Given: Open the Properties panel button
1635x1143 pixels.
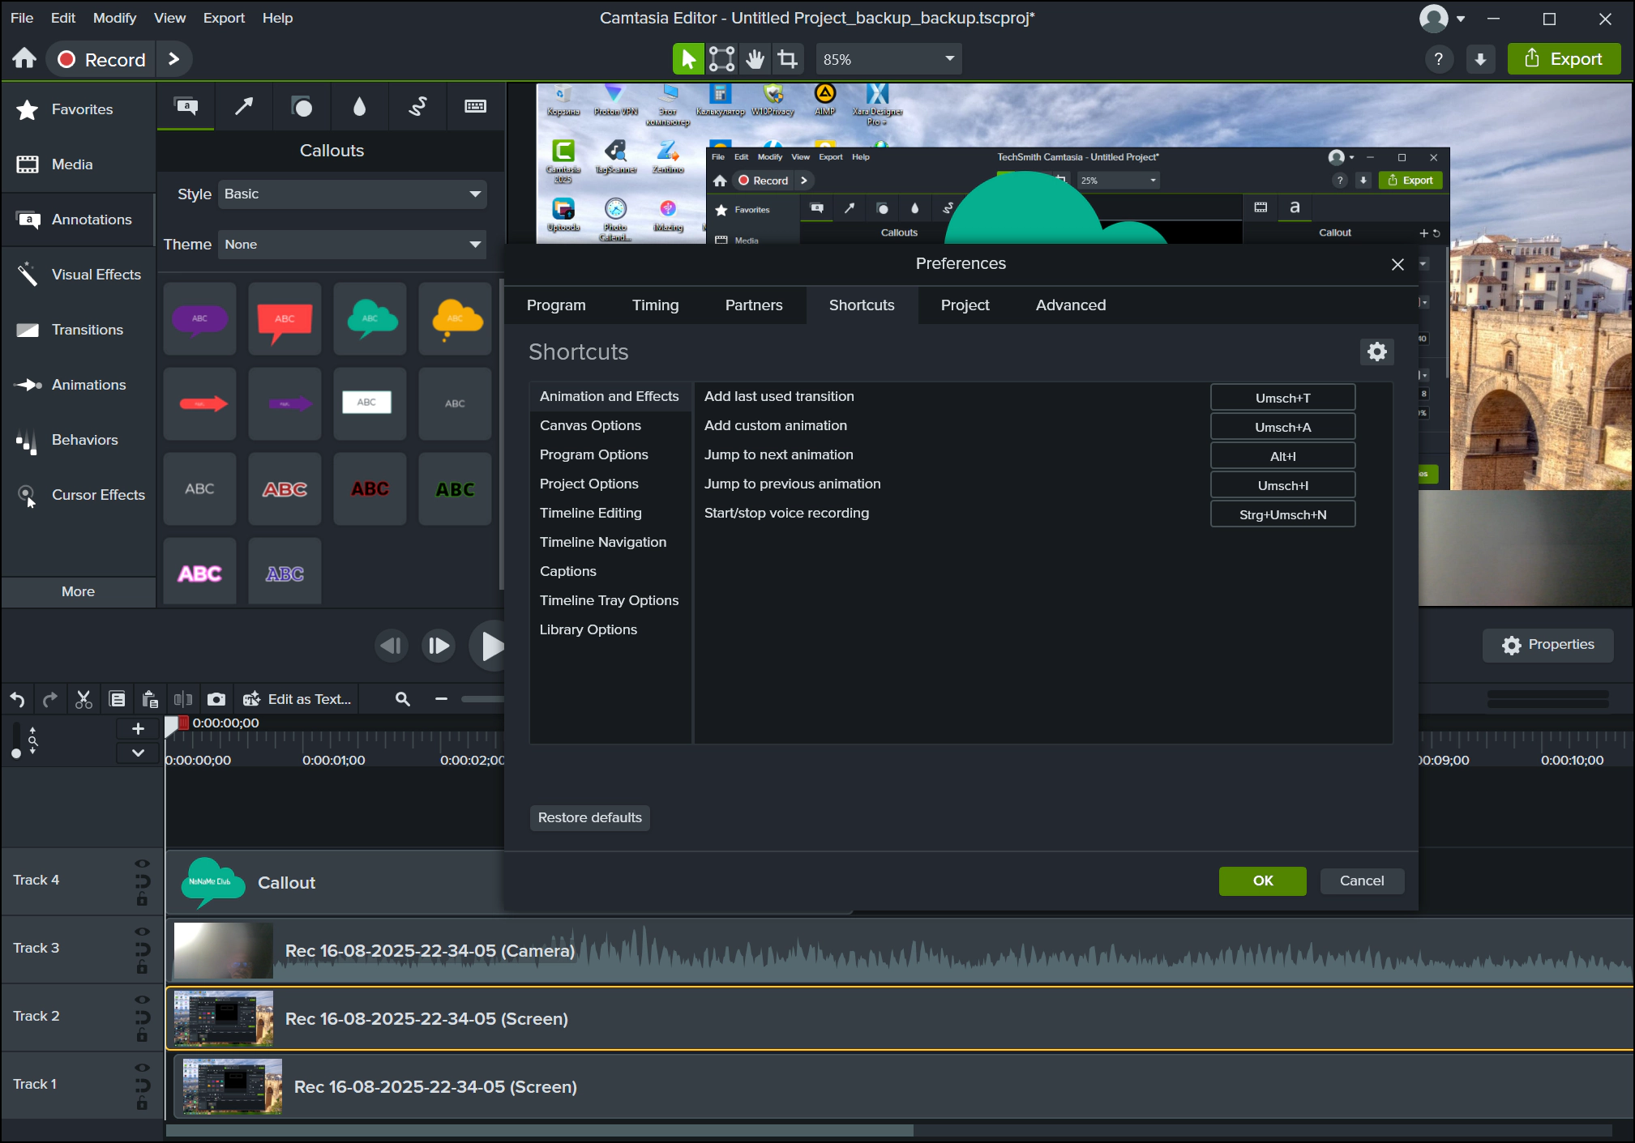Looking at the screenshot, I should tap(1547, 645).
